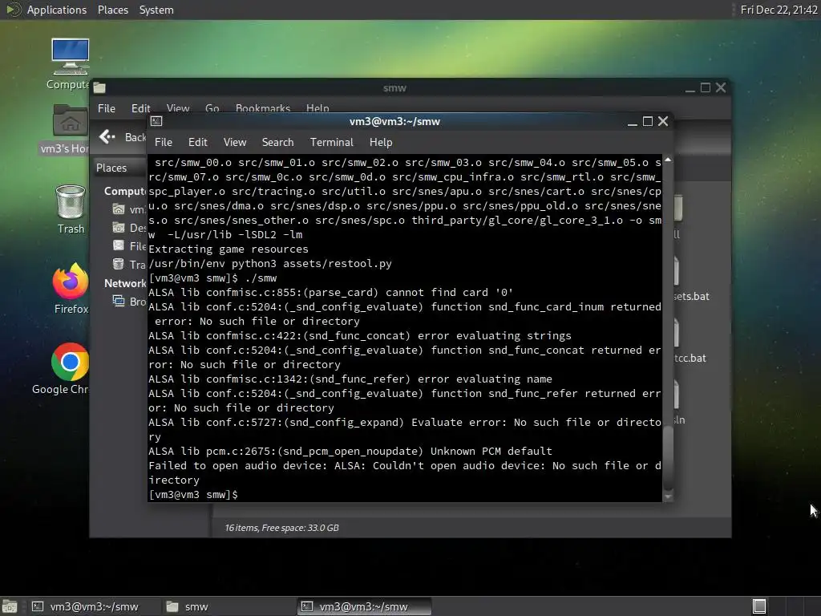Select the vm3 home entry in Places sidebar
Screen dimensions: 821x616
tap(129, 209)
